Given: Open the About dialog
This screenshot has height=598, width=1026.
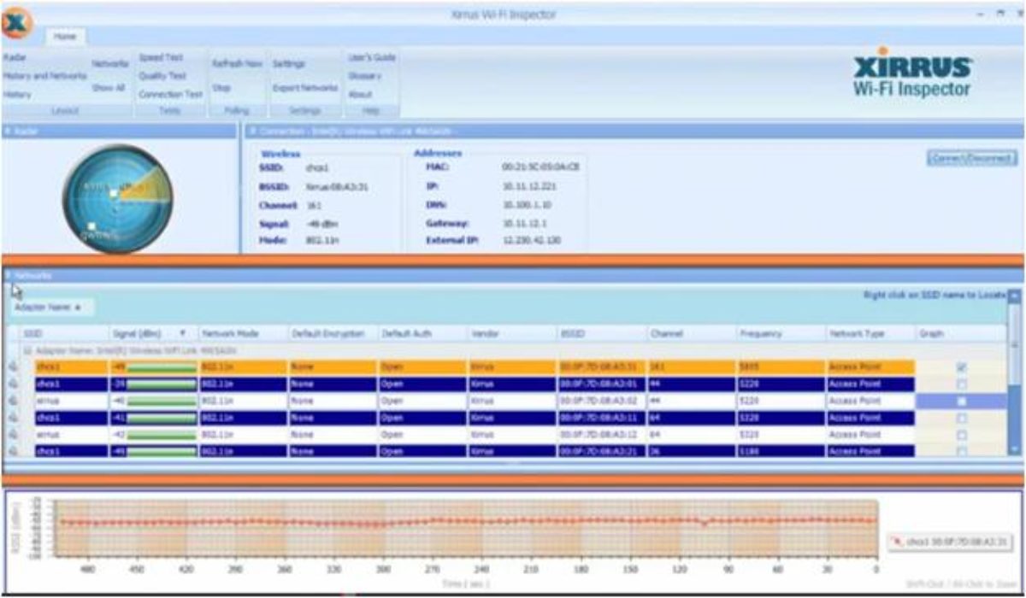Looking at the screenshot, I should pyautogui.click(x=360, y=95).
